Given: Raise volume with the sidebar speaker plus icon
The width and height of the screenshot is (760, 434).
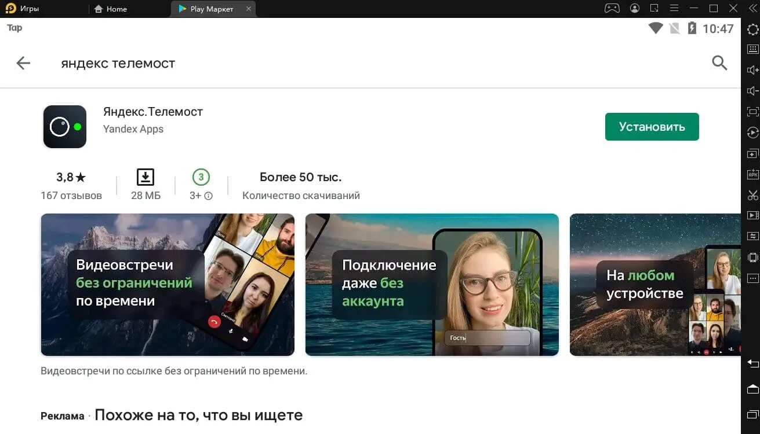Looking at the screenshot, I should tap(752, 70).
